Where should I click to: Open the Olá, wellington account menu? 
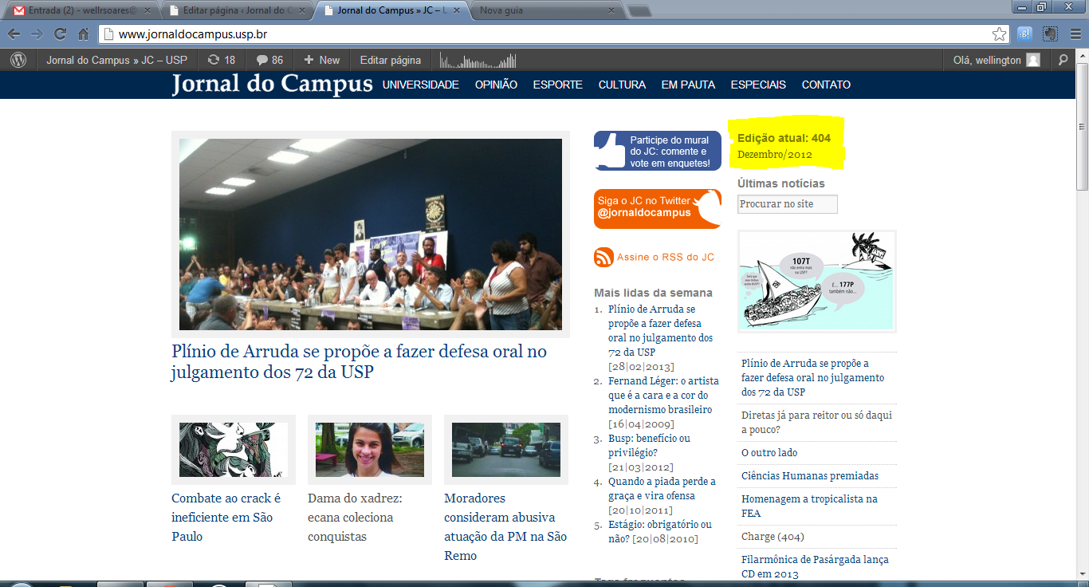click(x=997, y=60)
